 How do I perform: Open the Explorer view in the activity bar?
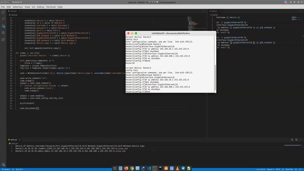pyautogui.click(x=3, y=12)
